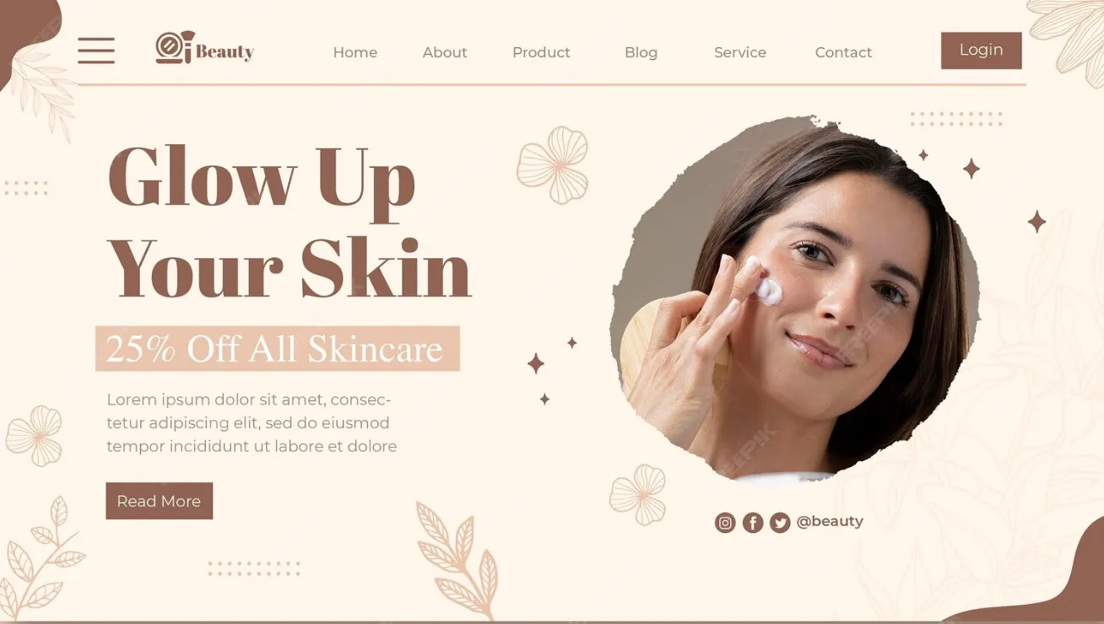Select the Product nav item
The image size is (1104, 624).
[541, 52]
